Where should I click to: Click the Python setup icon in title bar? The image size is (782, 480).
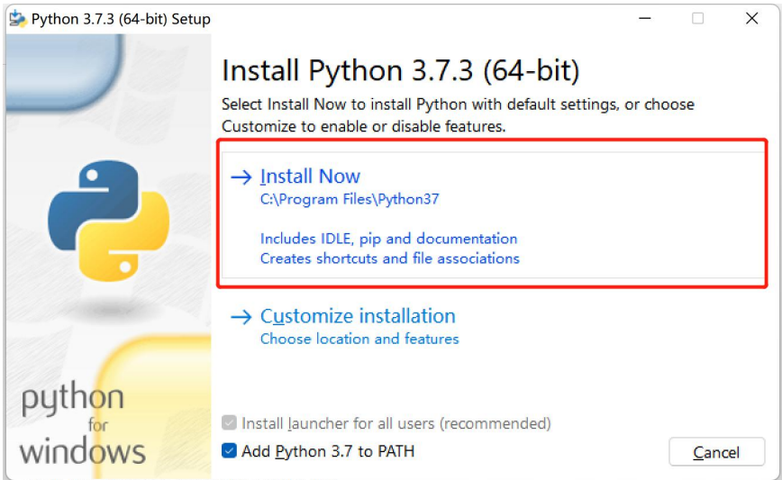pos(18,19)
